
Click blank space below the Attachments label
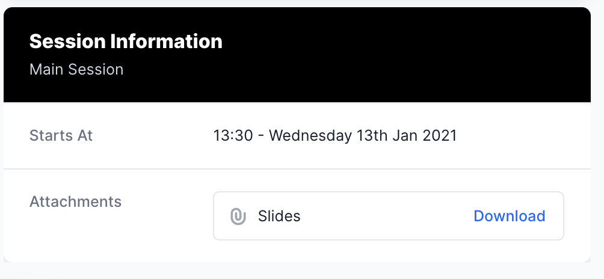tap(75, 238)
